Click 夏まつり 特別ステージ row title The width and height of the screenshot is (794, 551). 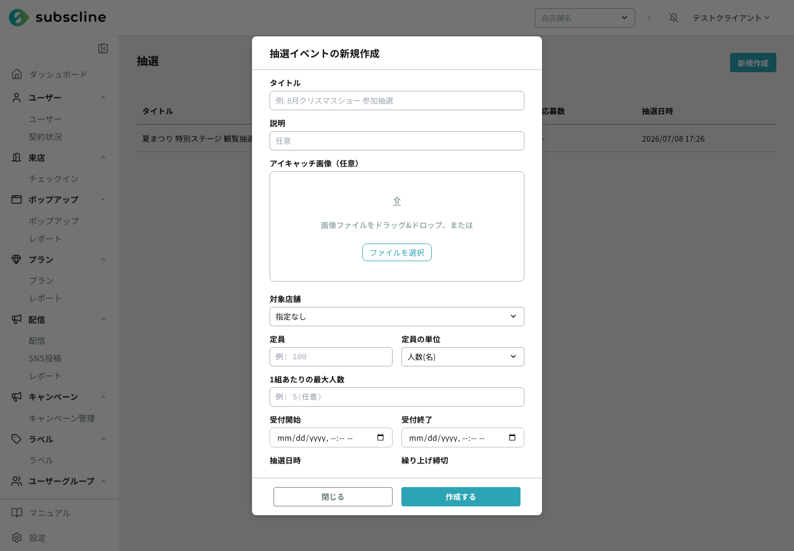[197, 139]
